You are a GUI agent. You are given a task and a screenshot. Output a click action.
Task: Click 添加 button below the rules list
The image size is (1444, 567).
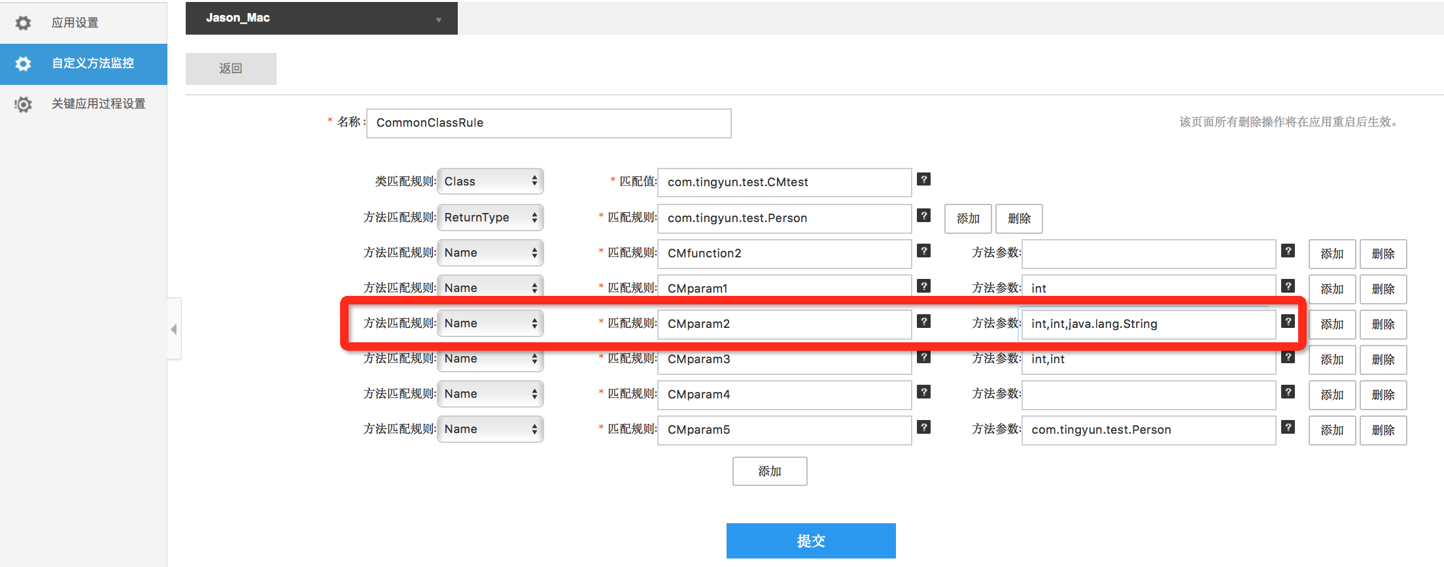770,472
